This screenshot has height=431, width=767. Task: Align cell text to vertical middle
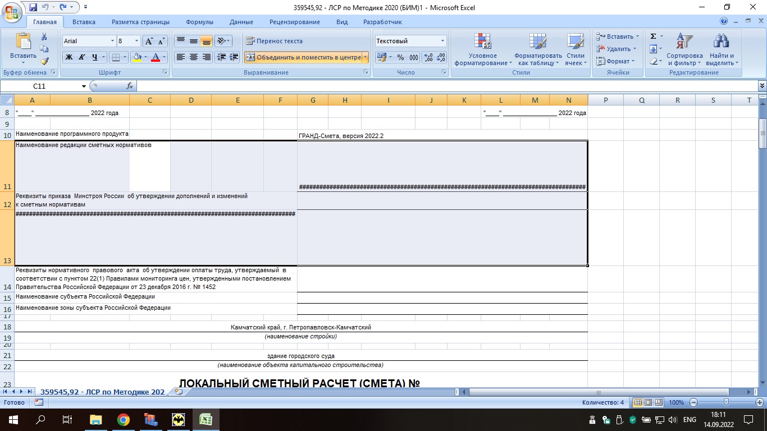point(193,41)
